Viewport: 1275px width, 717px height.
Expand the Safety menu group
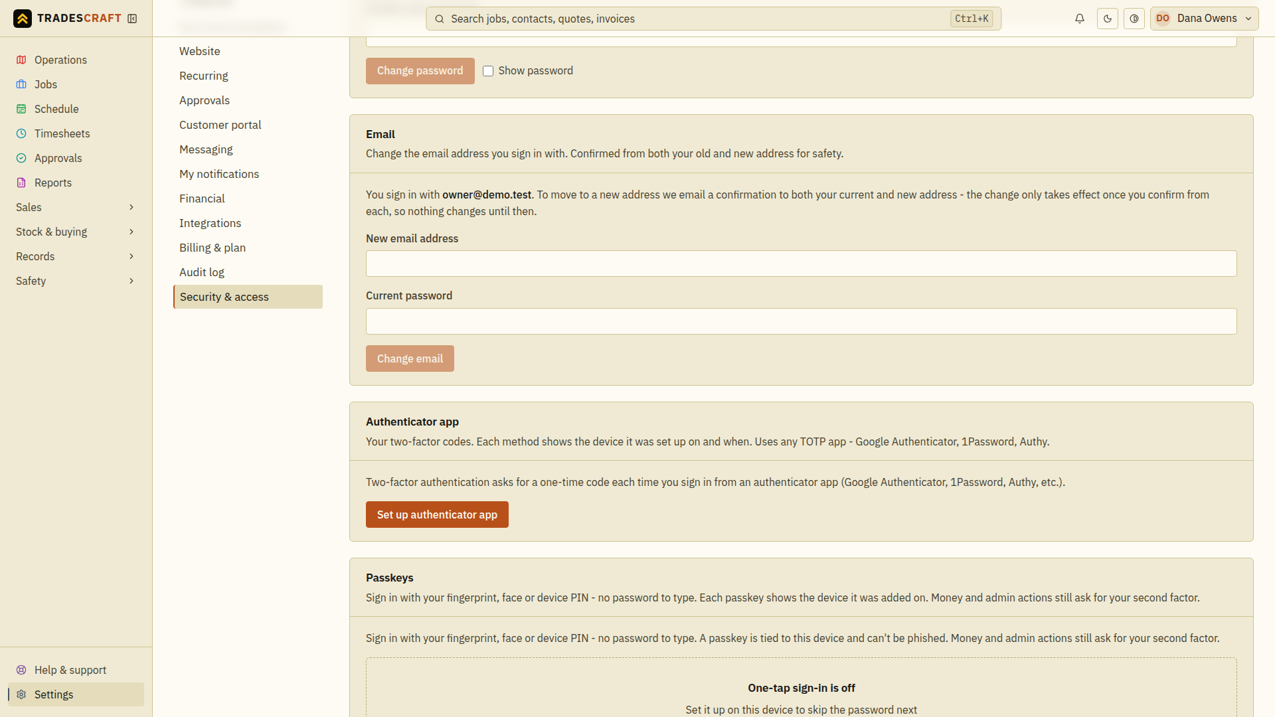point(76,281)
